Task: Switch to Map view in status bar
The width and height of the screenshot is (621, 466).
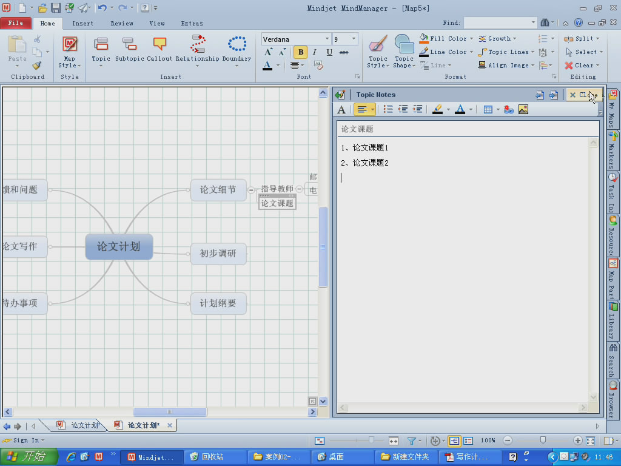Action: click(454, 441)
